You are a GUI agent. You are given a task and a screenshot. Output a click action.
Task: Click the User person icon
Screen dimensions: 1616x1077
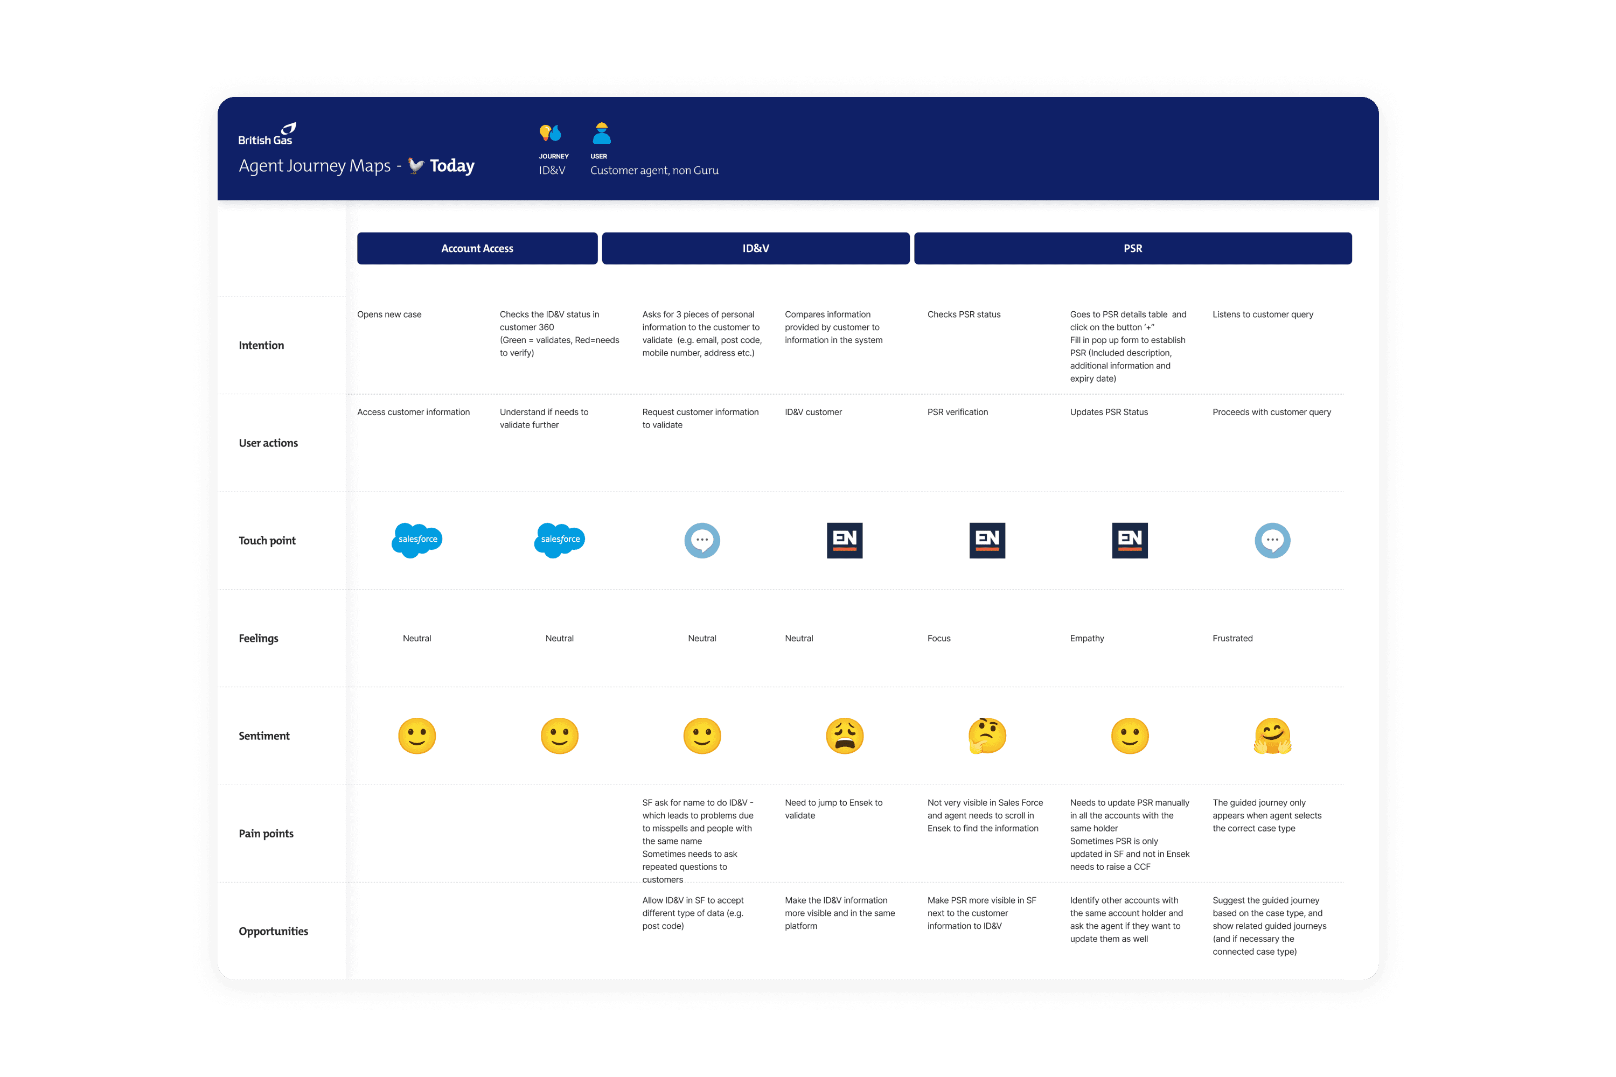point(601,132)
